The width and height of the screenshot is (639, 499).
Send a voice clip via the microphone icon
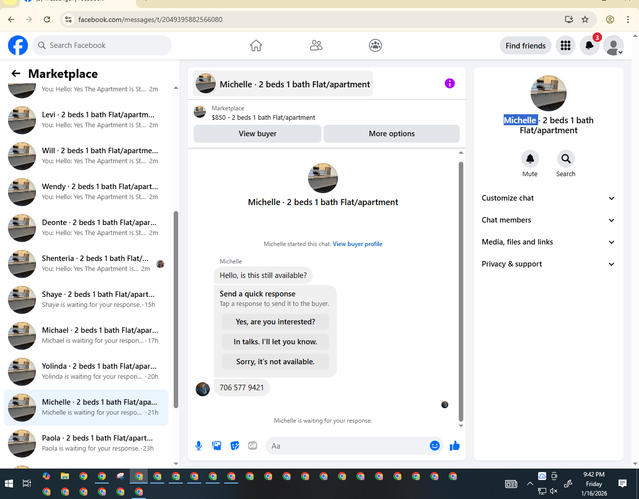[x=199, y=446]
